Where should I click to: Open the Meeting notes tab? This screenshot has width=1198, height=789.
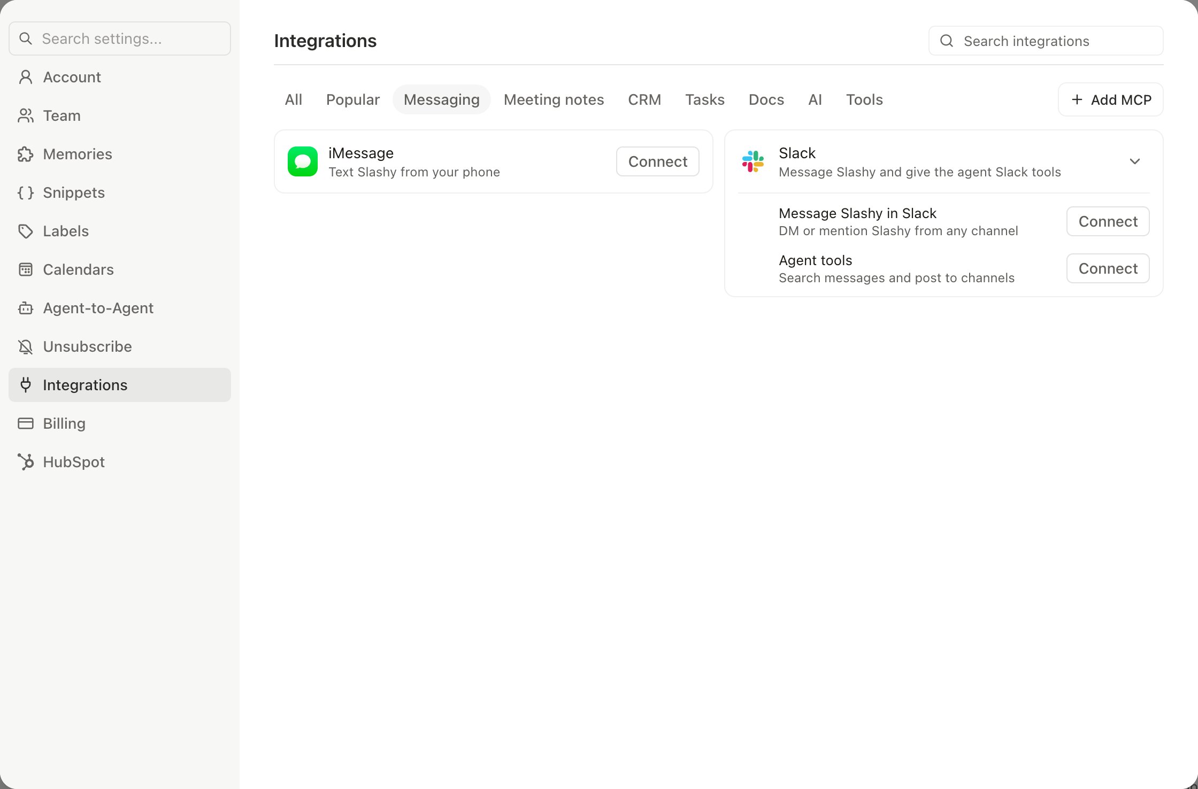[554, 99]
